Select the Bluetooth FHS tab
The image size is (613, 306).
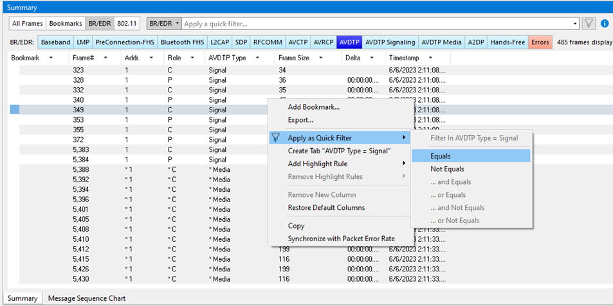pos(182,42)
